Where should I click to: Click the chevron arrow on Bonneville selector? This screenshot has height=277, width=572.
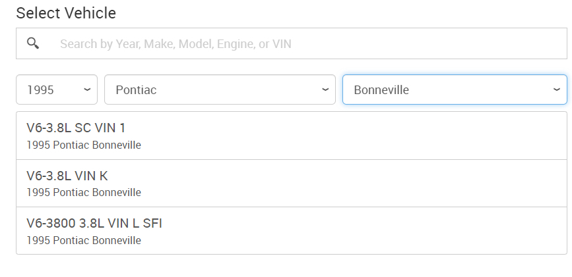[x=556, y=90]
